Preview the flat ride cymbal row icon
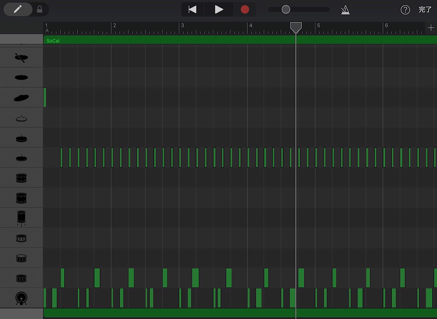The image size is (437, 319). [x=21, y=77]
